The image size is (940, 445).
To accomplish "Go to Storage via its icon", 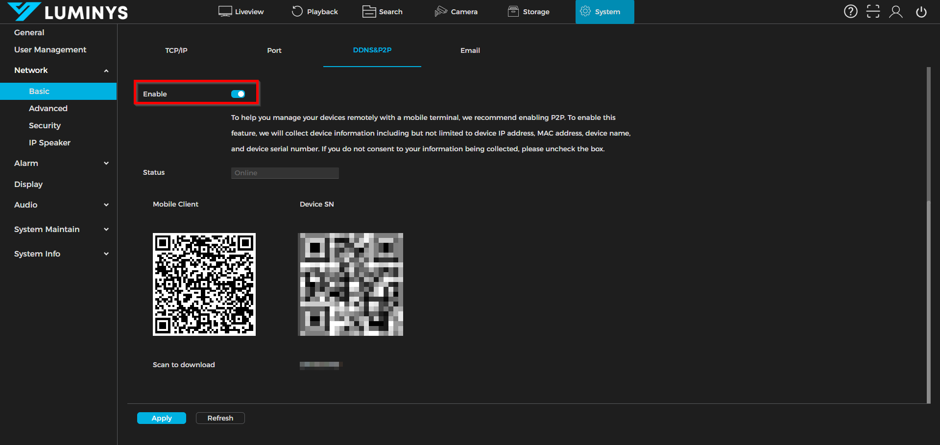I will (513, 11).
